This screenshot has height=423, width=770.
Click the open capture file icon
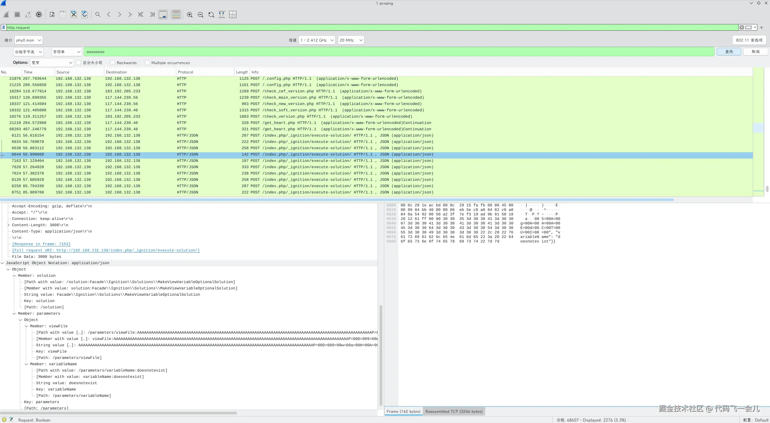[52, 14]
